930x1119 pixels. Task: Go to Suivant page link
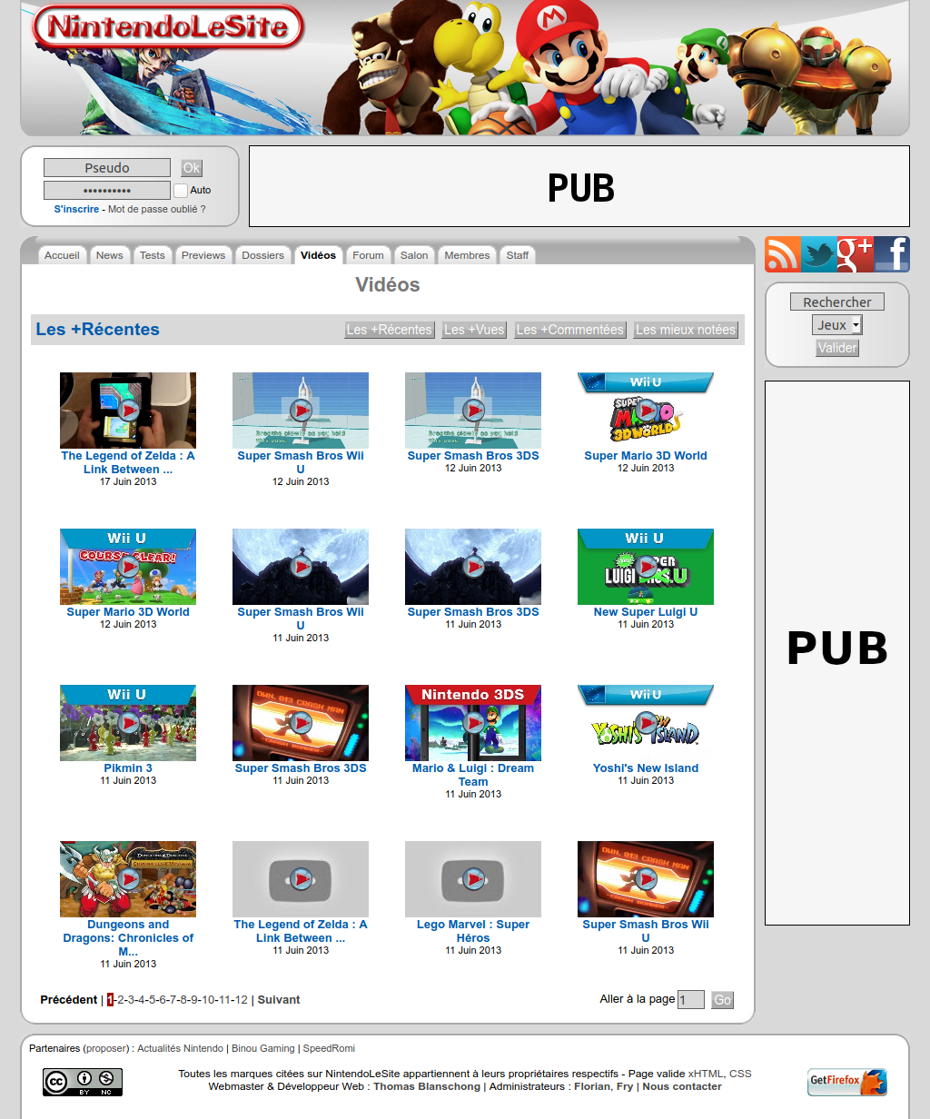pyautogui.click(x=279, y=1000)
